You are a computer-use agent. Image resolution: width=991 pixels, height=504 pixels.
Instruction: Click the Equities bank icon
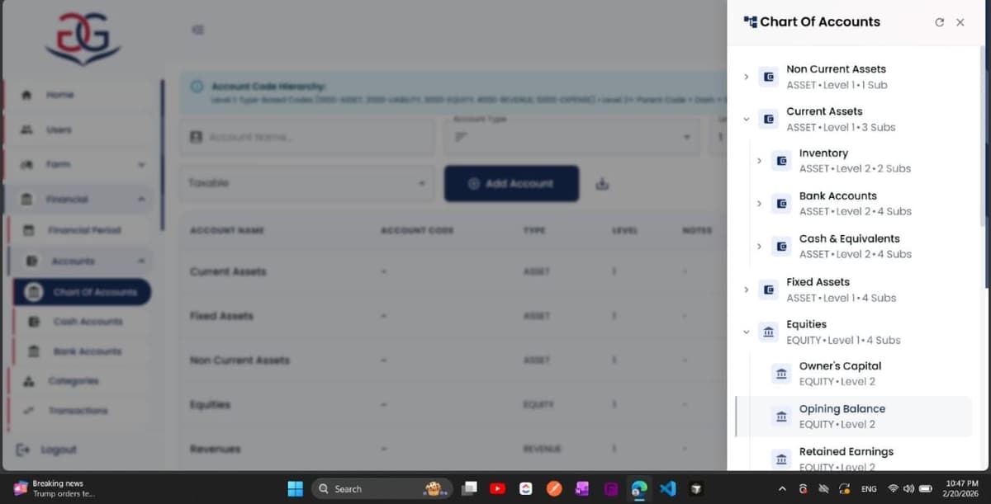click(769, 332)
